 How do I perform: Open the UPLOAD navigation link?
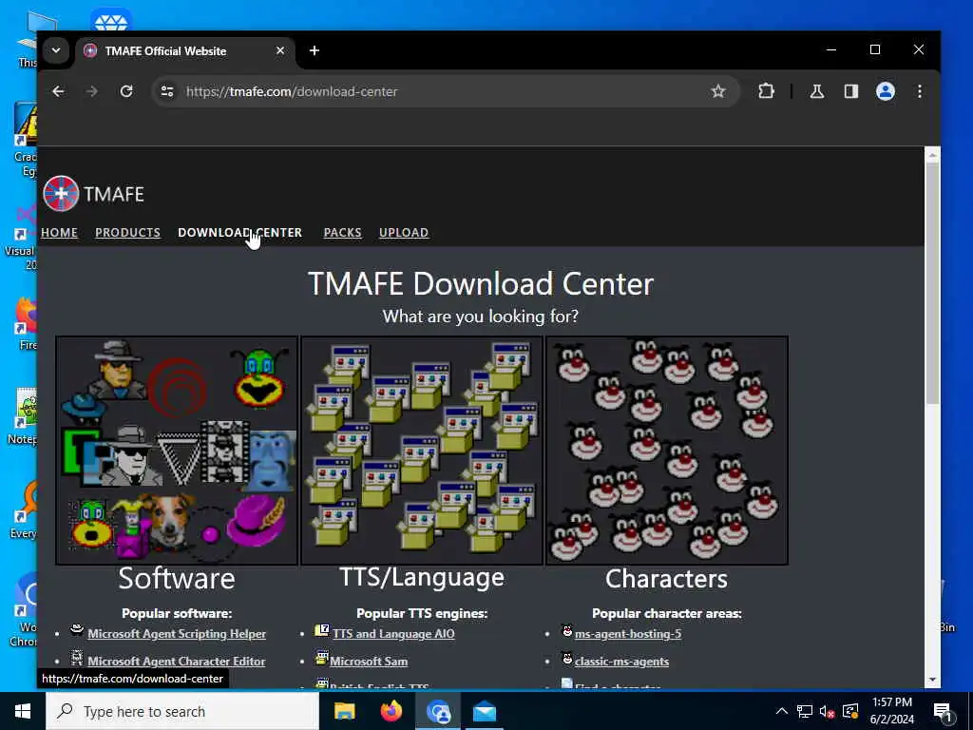pos(404,232)
